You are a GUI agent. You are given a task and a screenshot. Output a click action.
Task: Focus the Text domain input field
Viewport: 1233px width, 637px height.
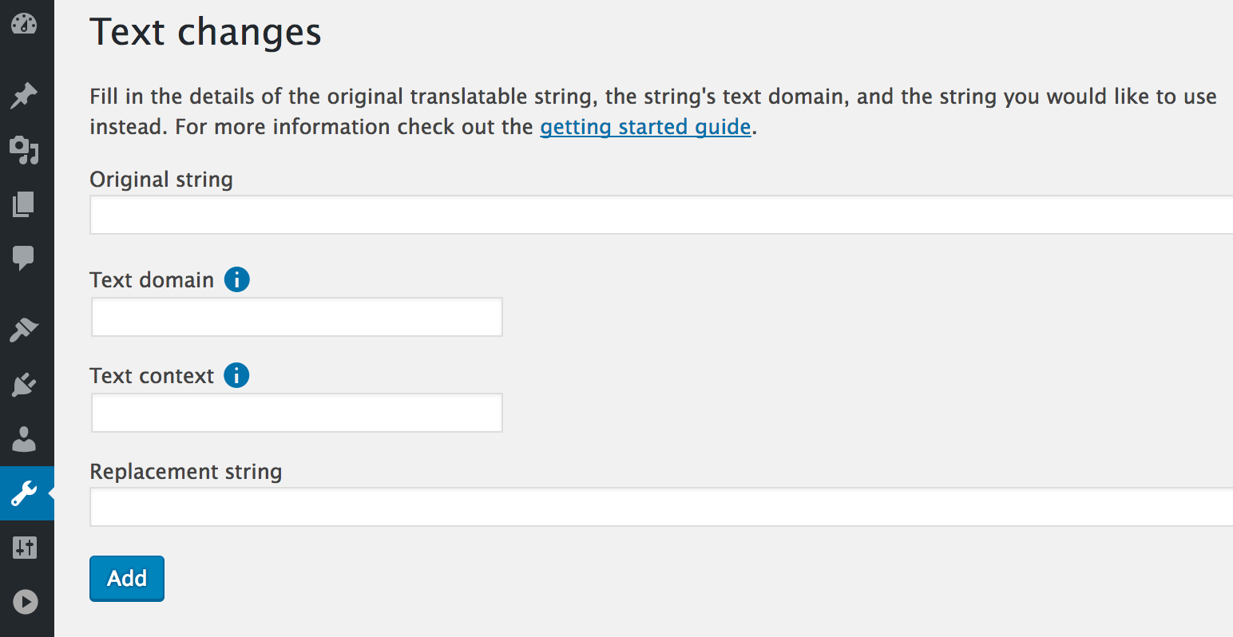pos(297,317)
